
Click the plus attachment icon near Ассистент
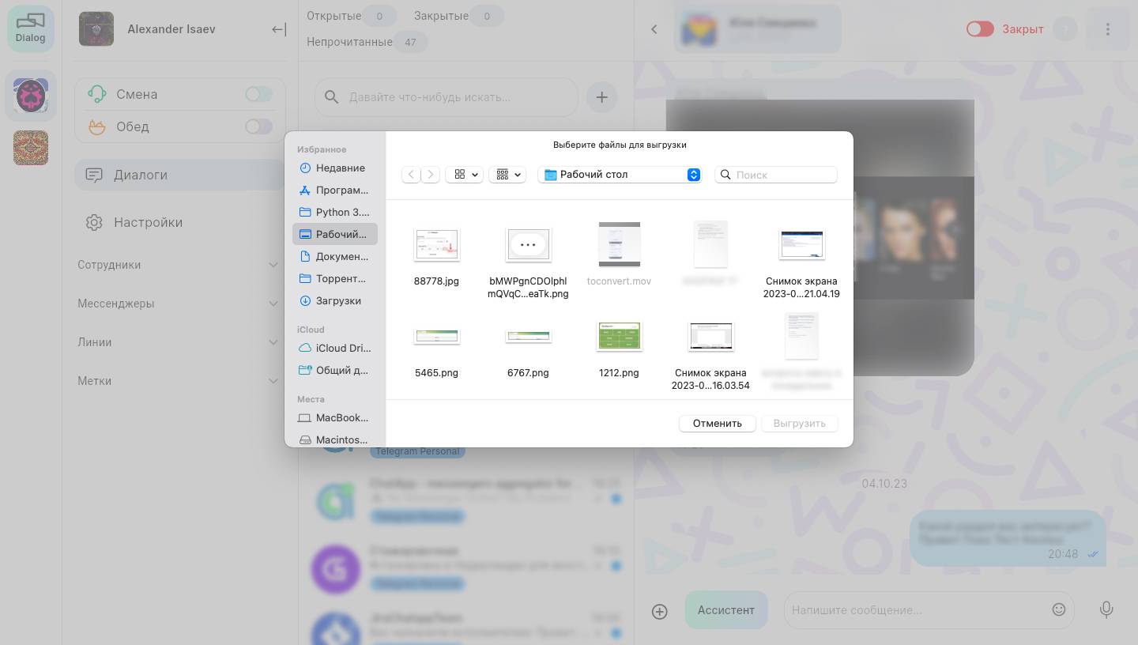659,611
